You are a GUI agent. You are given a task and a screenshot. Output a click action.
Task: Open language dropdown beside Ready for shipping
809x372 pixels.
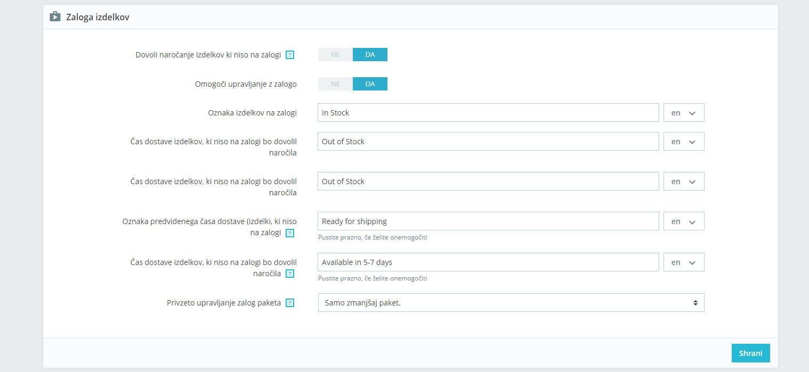(x=684, y=221)
